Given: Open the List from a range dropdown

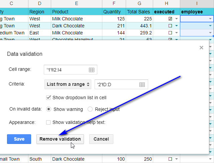Looking at the screenshot, I should [x=68, y=85].
